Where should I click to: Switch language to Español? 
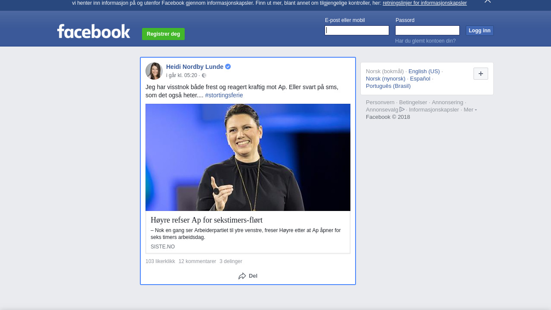click(x=420, y=79)
